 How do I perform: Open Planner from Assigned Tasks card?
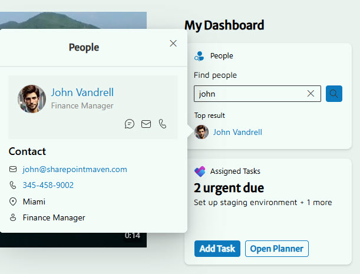[276, 249]
